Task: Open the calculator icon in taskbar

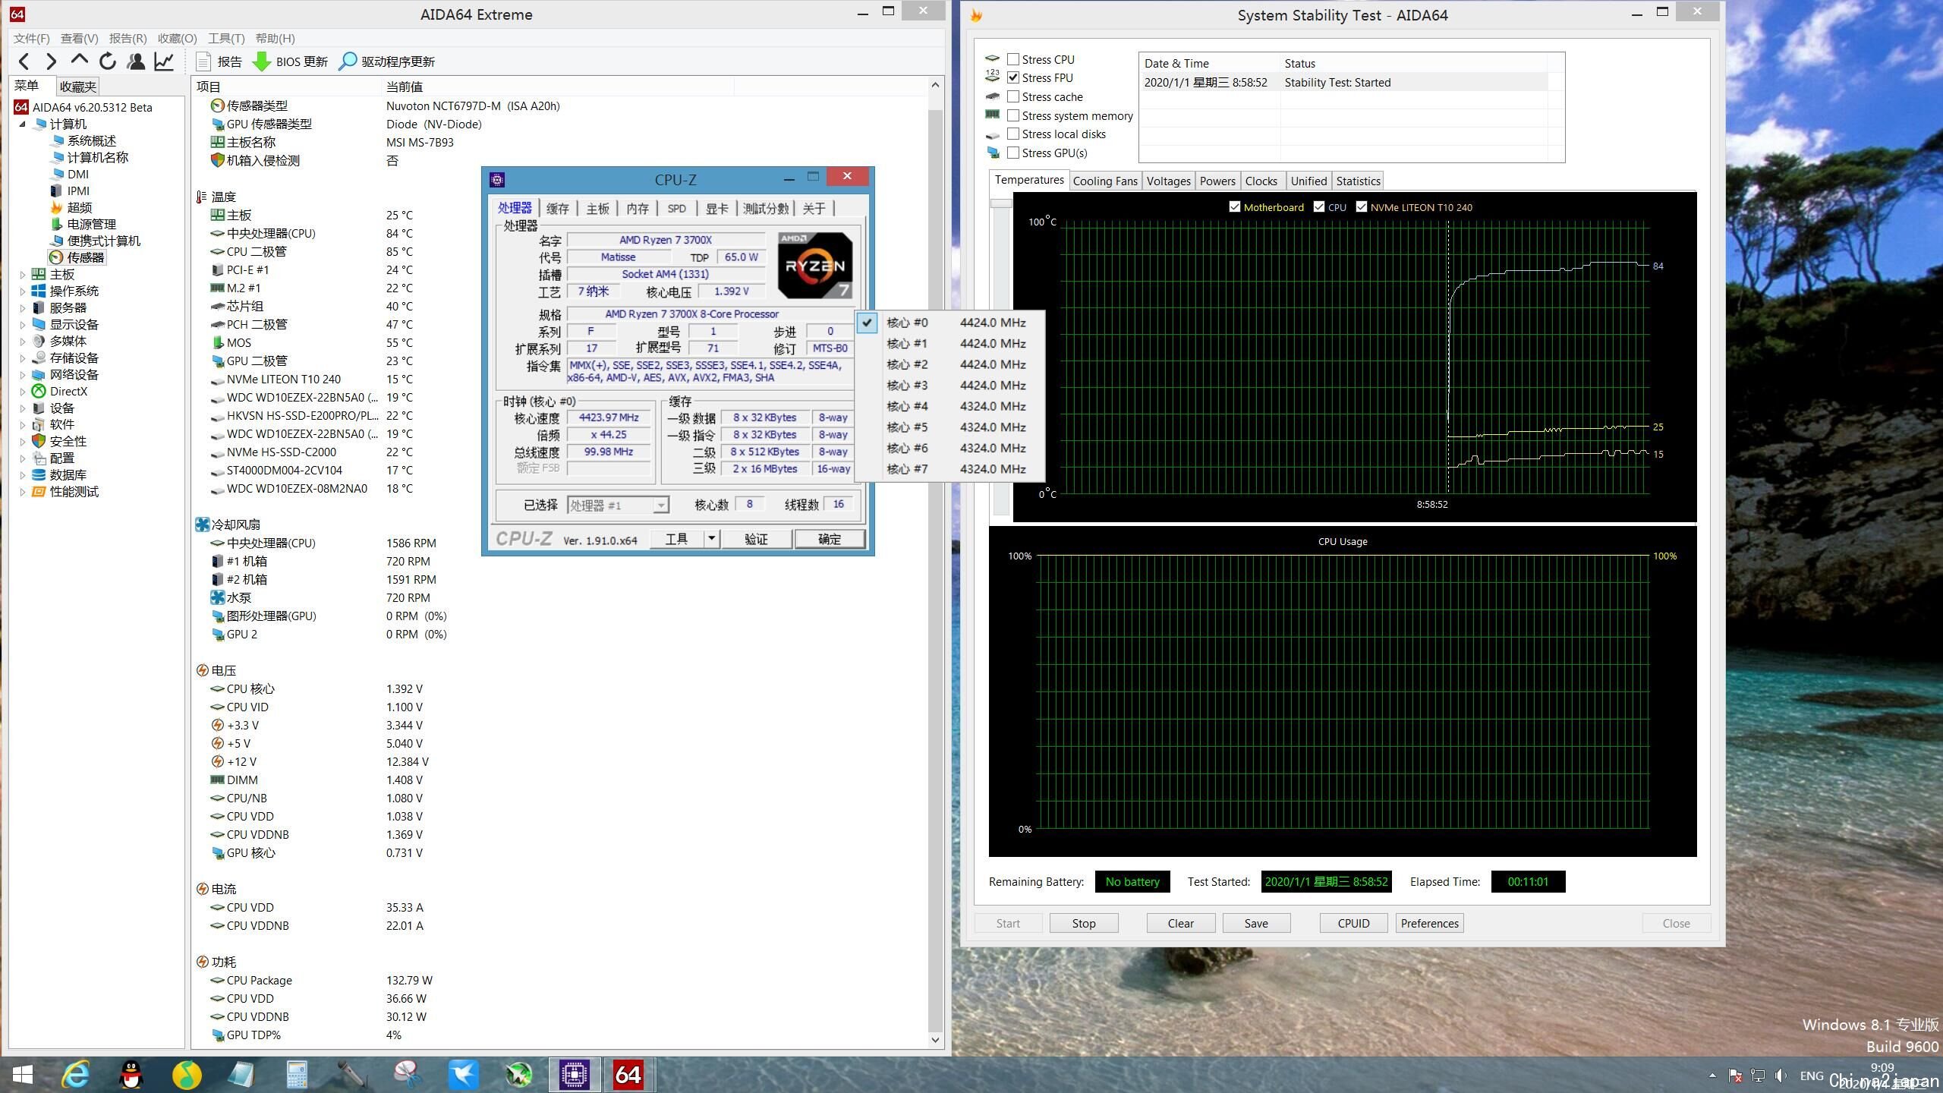Action: pos(297,1075)
